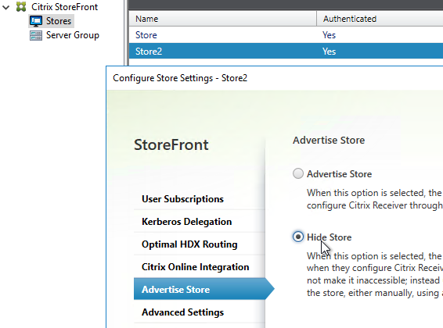
Task: Click the Configure Store Settings - Store2 title
Action: coord(180,78)
